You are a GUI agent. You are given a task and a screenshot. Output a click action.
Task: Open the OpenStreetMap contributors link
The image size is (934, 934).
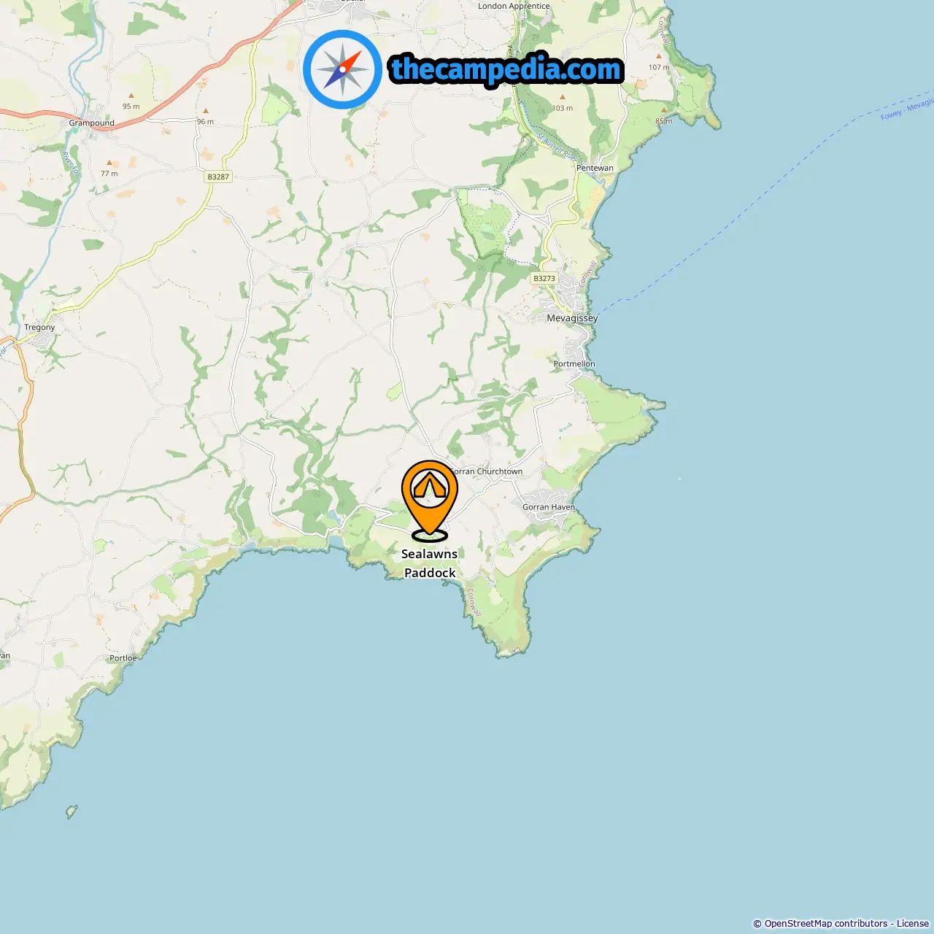(x=826, y=924)
